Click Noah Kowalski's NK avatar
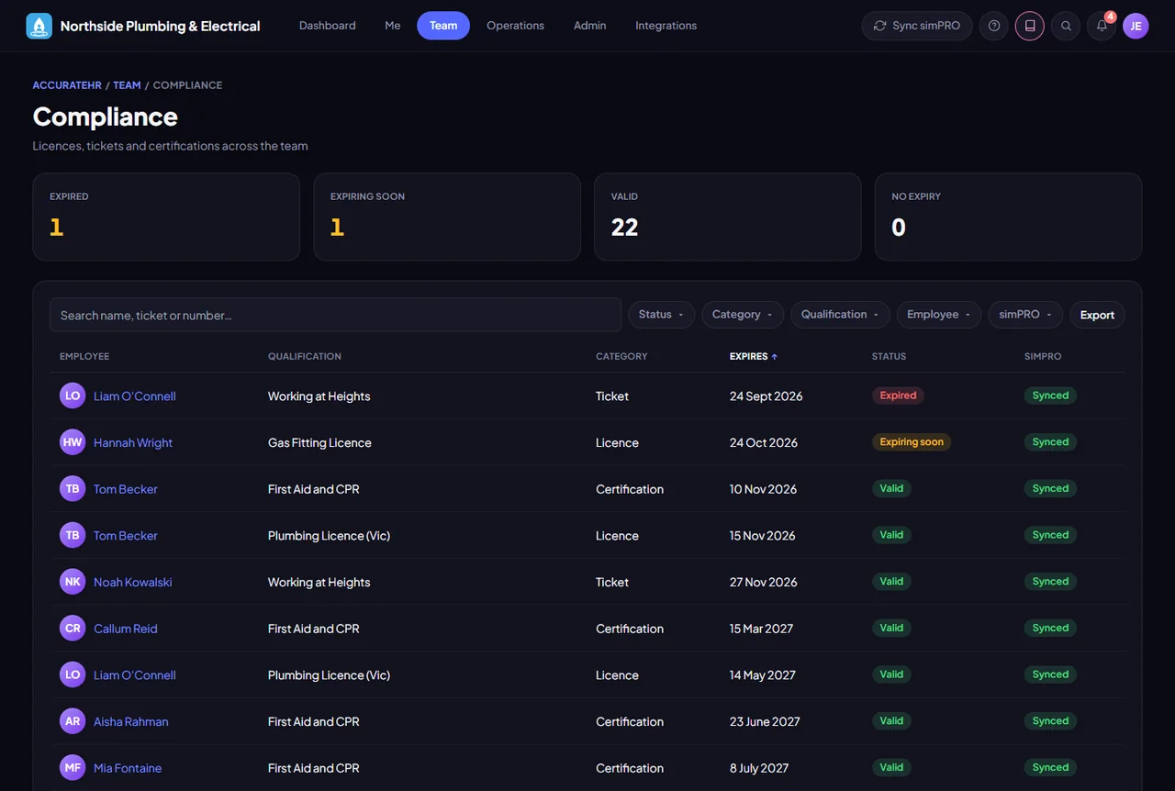1175x791 pixels. pos(73,582)
